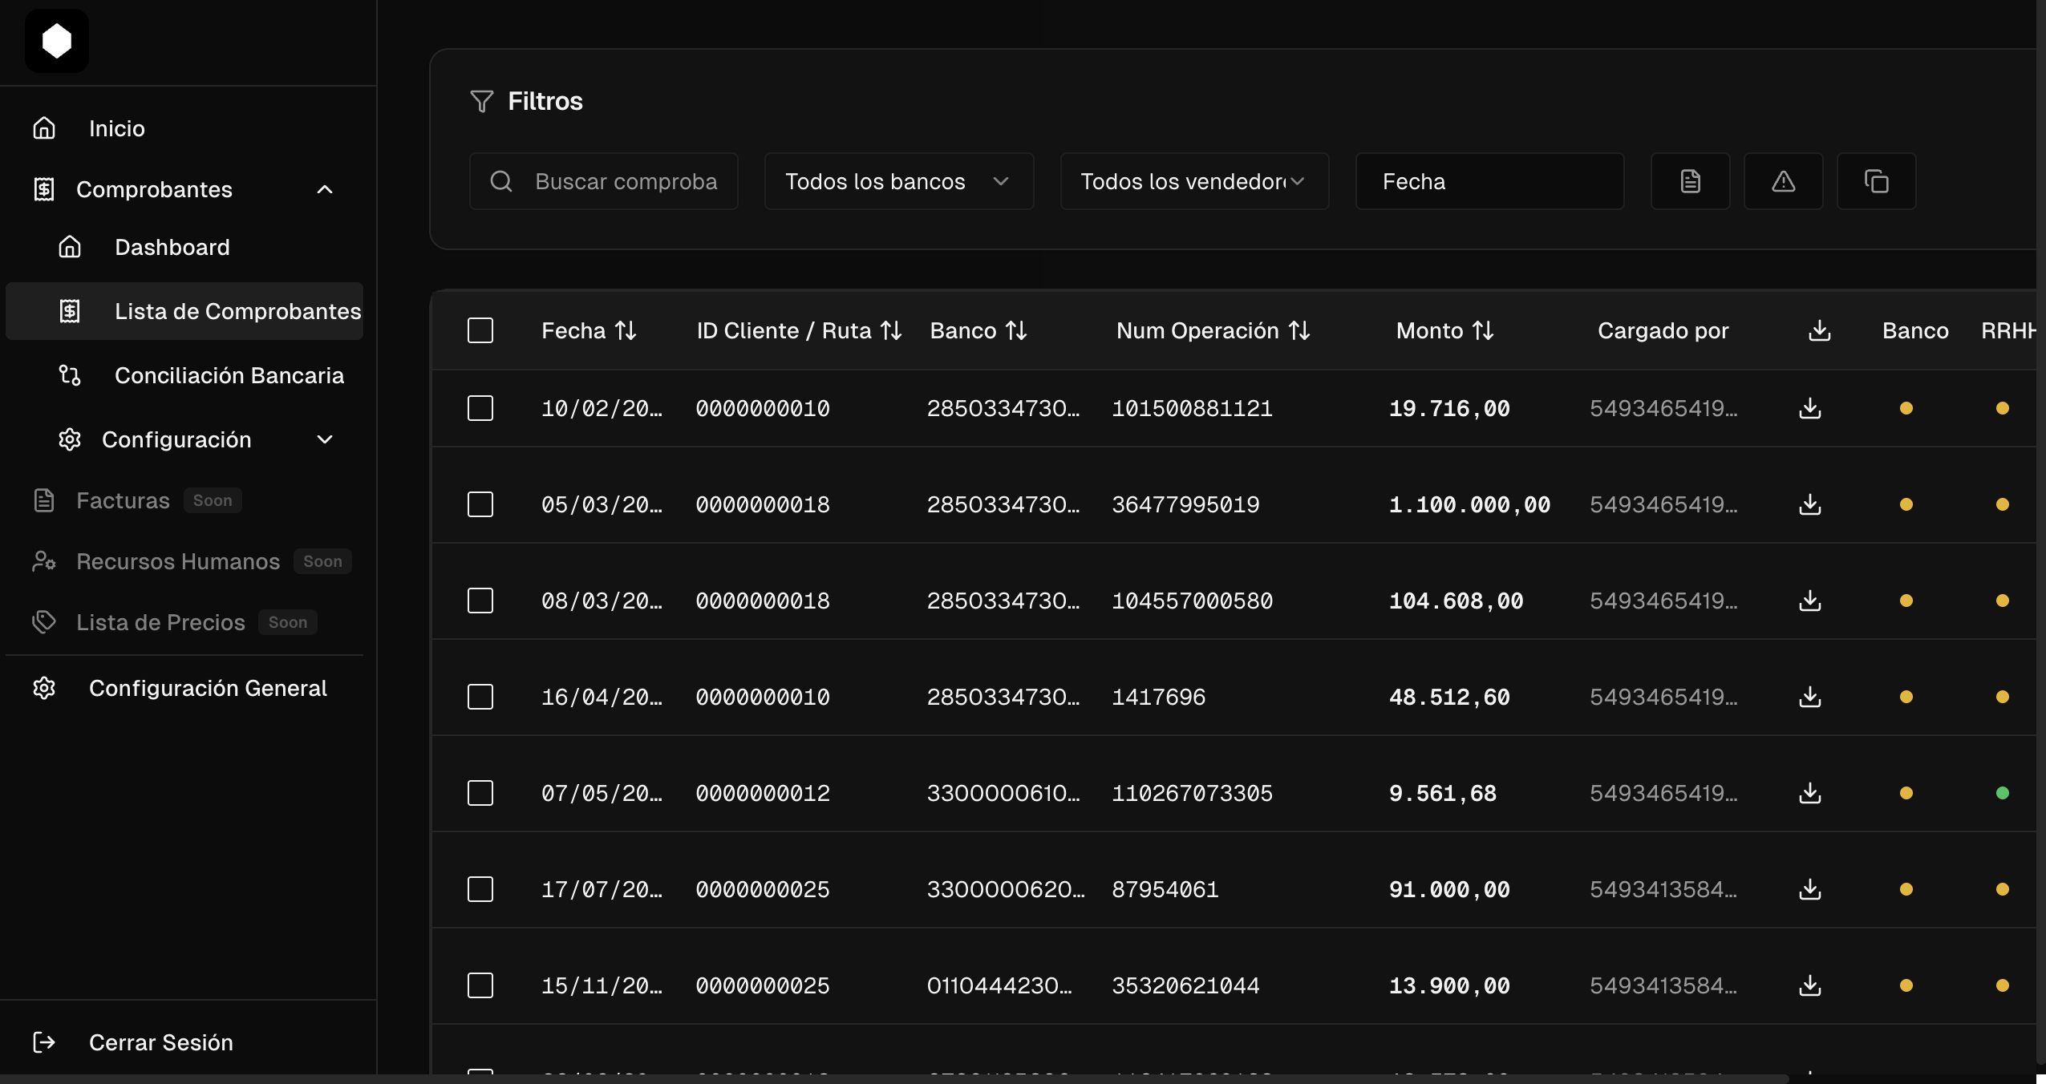2046x1084 pixels.
Task: Click download icon in table header
Action: pyautogui.click(x=1819, y=330)
